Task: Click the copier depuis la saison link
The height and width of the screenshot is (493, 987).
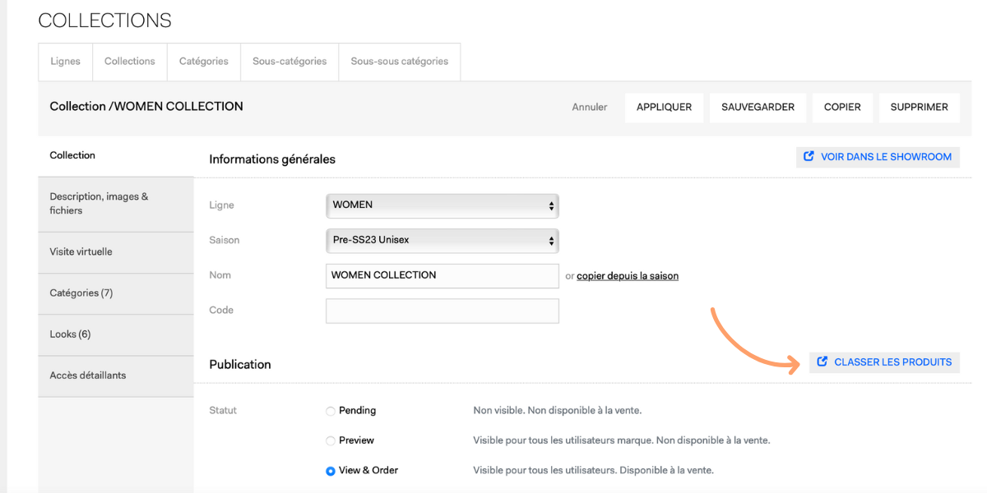Action: click(x=628, y=276)
